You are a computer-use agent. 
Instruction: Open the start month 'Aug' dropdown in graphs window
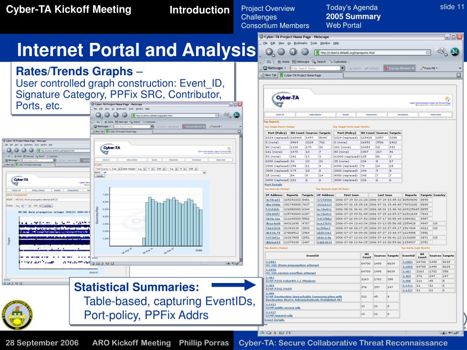140,169
